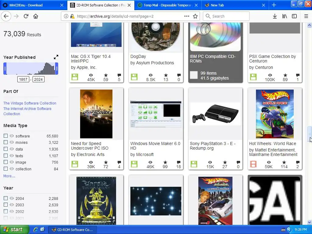Click right handle of year range slider
Screen dimensions: 312x234
tap(57, 69)
